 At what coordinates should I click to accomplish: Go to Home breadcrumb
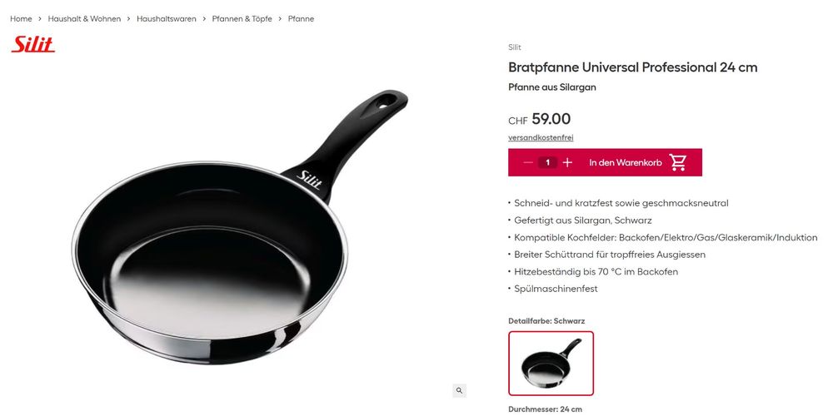point(22,18)
